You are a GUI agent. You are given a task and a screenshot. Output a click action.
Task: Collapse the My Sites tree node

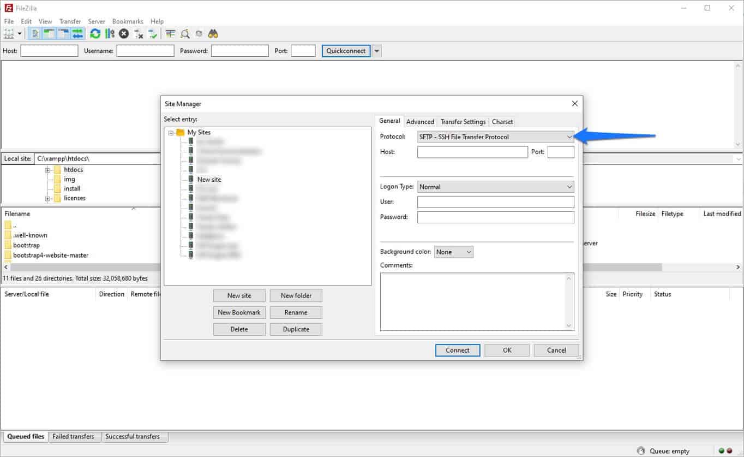click(171, 133)
